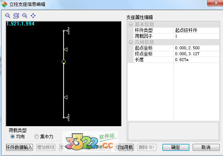Select the 荷载因子 property label

143,36
